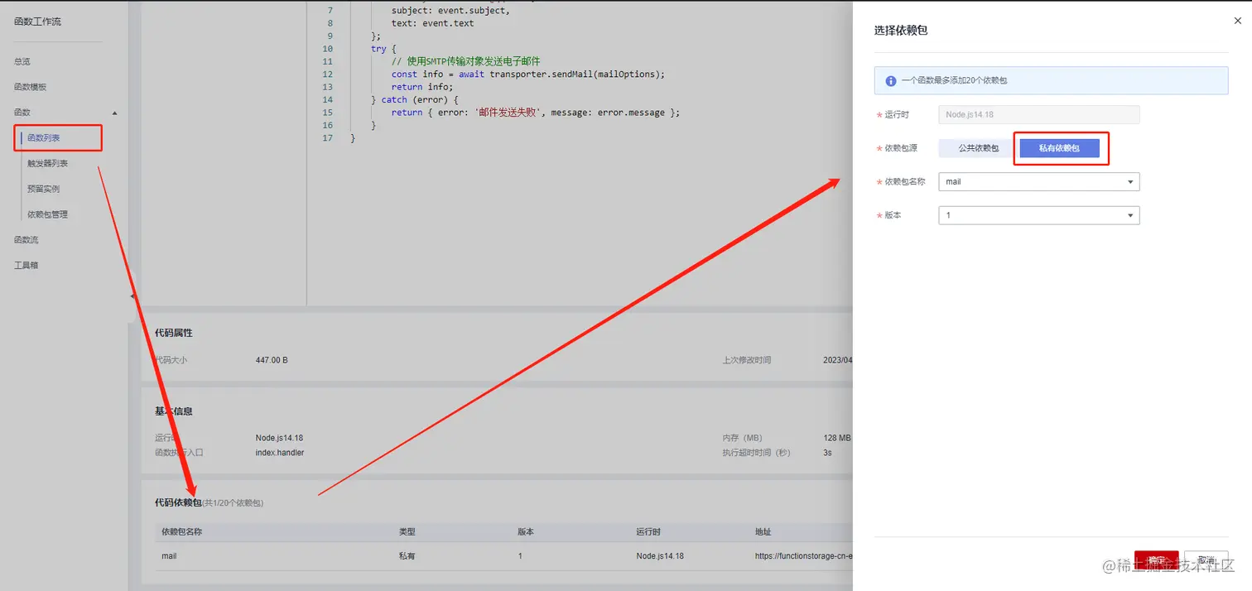The height and width of the screenshot is (591, 1252).
Task: Click code line 15 with 邮件发送失败
Action: (536, 112)
